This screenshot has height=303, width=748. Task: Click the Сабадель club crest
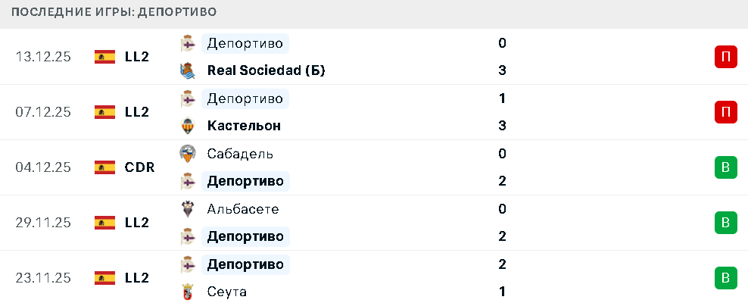click(x=188, y=153)
